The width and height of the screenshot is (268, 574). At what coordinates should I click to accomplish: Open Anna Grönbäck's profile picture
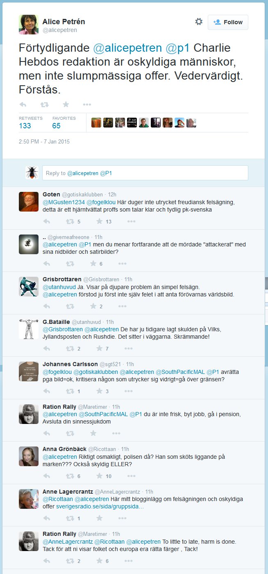29,456
